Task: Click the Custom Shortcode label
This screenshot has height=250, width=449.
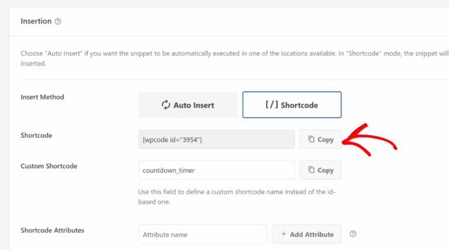Action: click(x=49, y=166)
